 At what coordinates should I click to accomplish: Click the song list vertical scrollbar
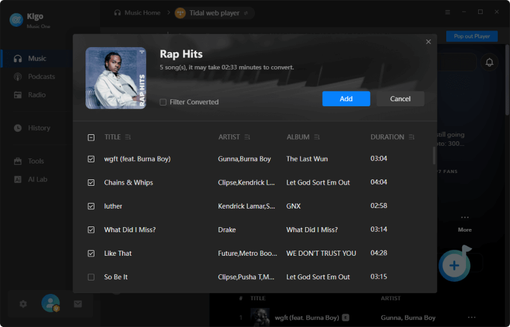pos(434,156)
